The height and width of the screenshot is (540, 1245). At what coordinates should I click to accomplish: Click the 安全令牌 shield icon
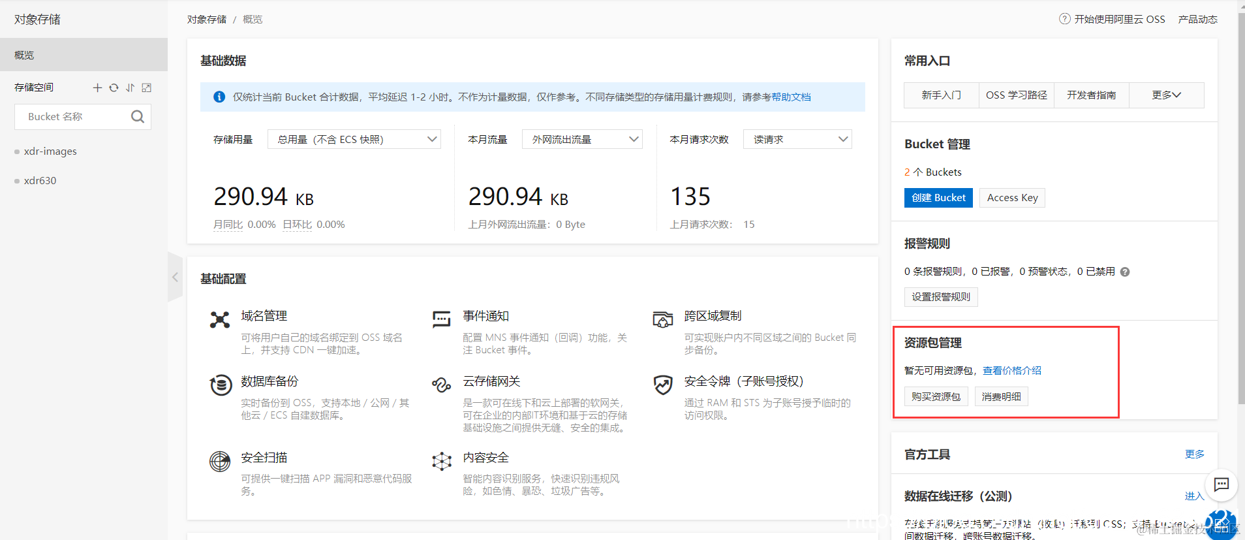(663, 385)
